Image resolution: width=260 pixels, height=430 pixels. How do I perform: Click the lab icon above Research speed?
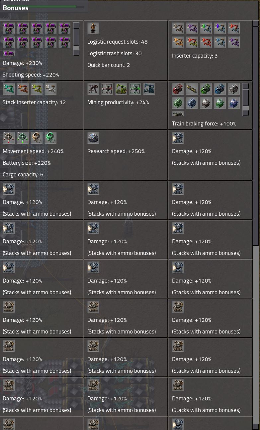(93, 138)
